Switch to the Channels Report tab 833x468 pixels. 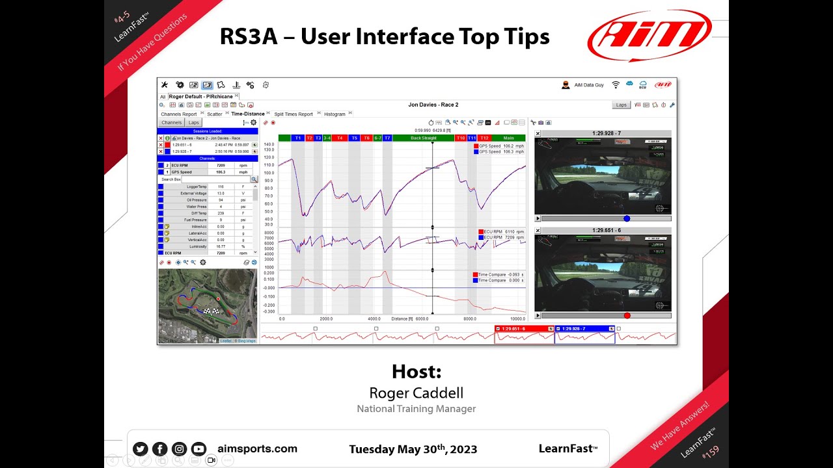(179, 114)
